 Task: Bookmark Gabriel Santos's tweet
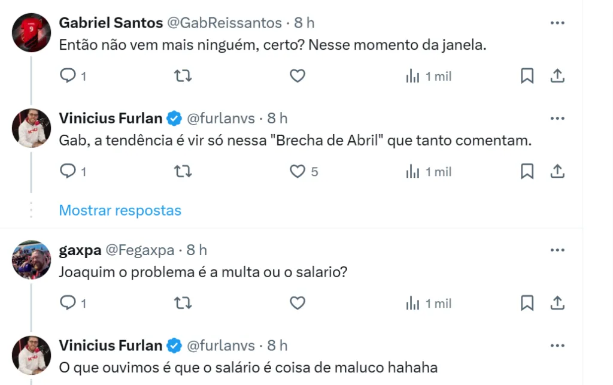(527, 76)
